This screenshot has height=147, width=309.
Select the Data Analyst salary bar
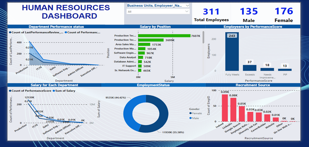[141, 57]
